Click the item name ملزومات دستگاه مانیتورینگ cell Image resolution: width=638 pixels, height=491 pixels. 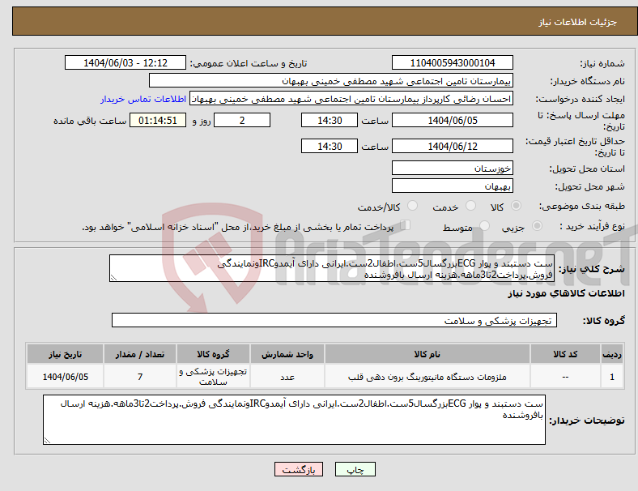[x=427, y=377]
